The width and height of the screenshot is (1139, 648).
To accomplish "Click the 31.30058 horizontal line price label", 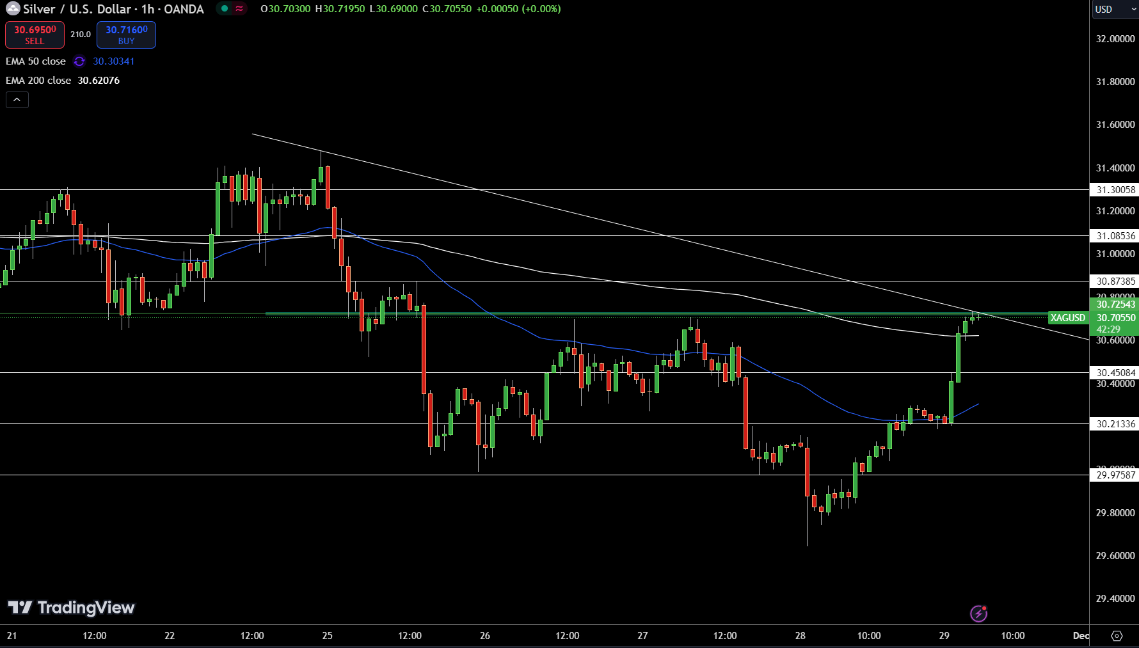I will point(1115,190).
